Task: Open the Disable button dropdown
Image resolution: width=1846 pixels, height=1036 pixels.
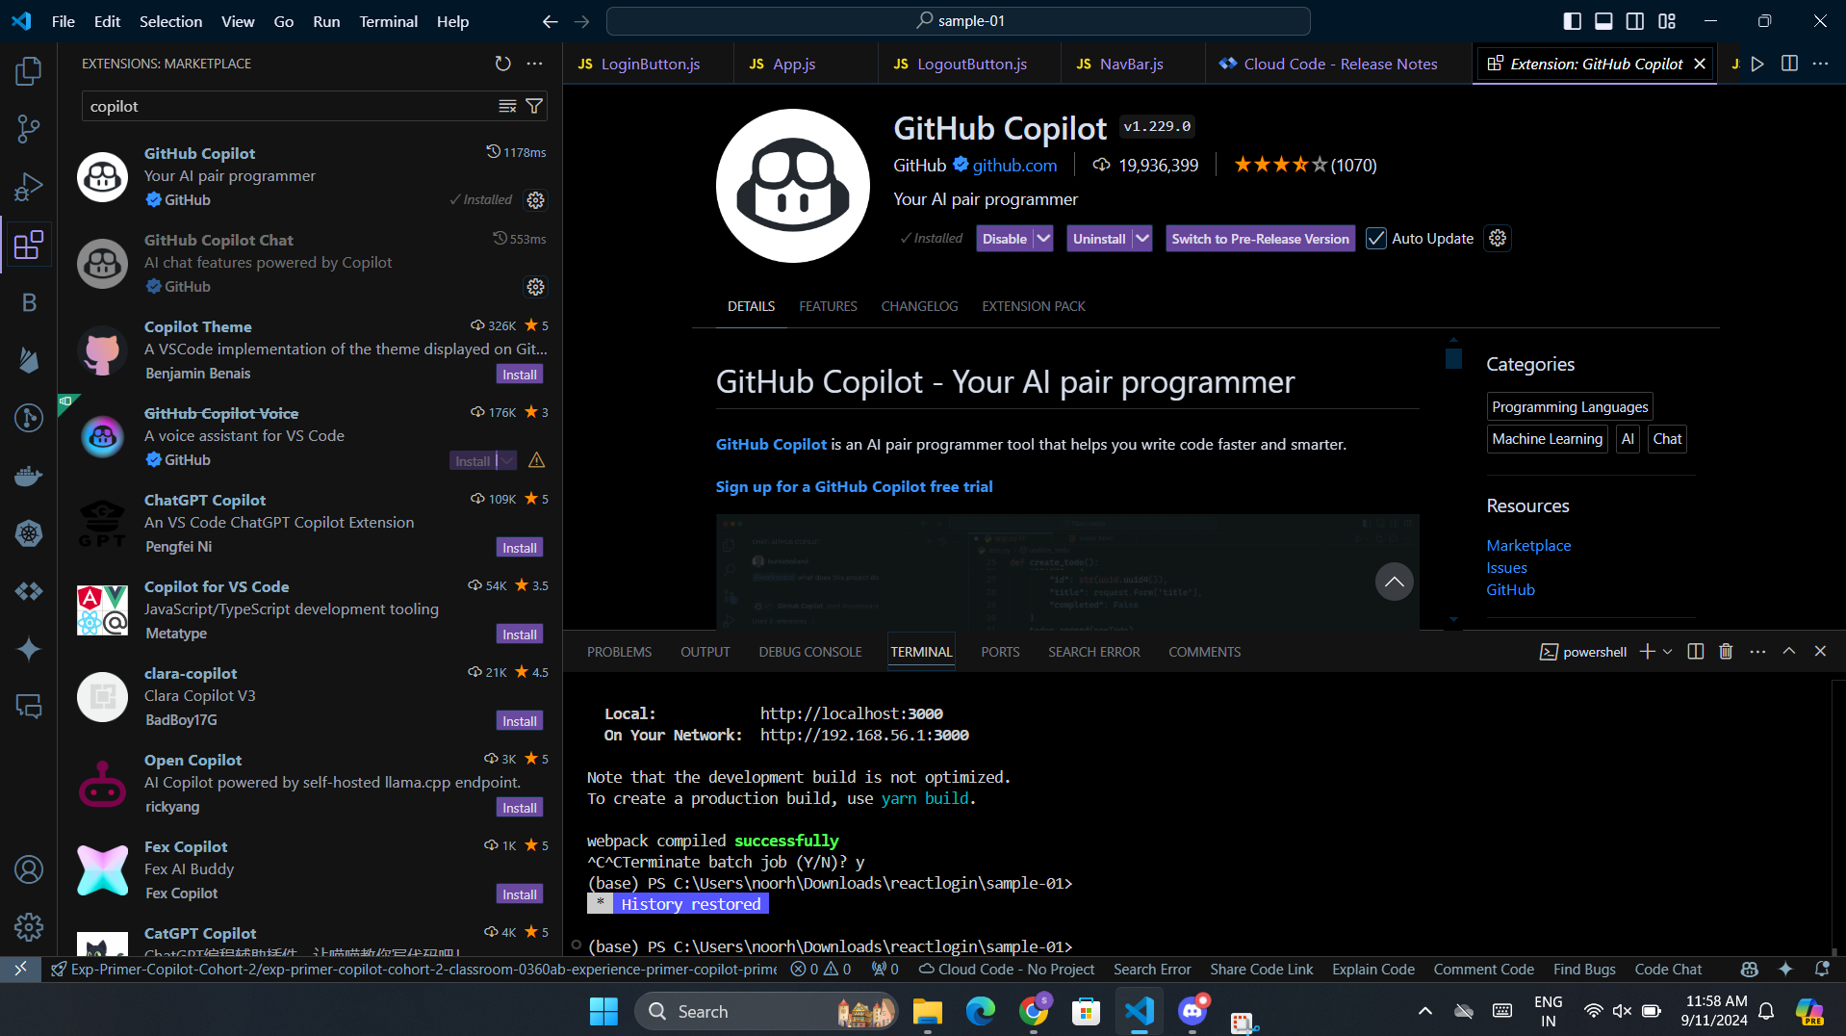Action: [1044, 238]
